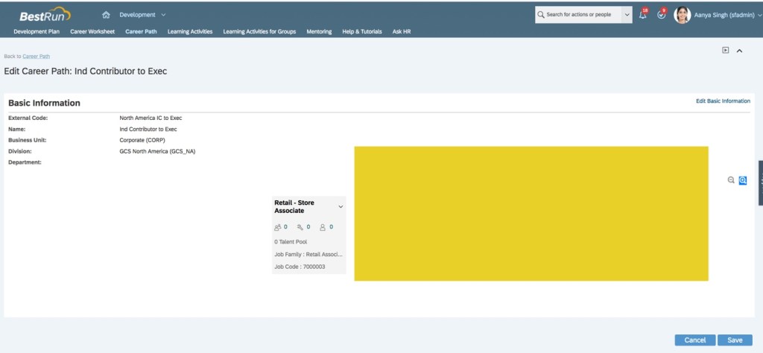Click the zoom out magnifier icon

[731, 180]
